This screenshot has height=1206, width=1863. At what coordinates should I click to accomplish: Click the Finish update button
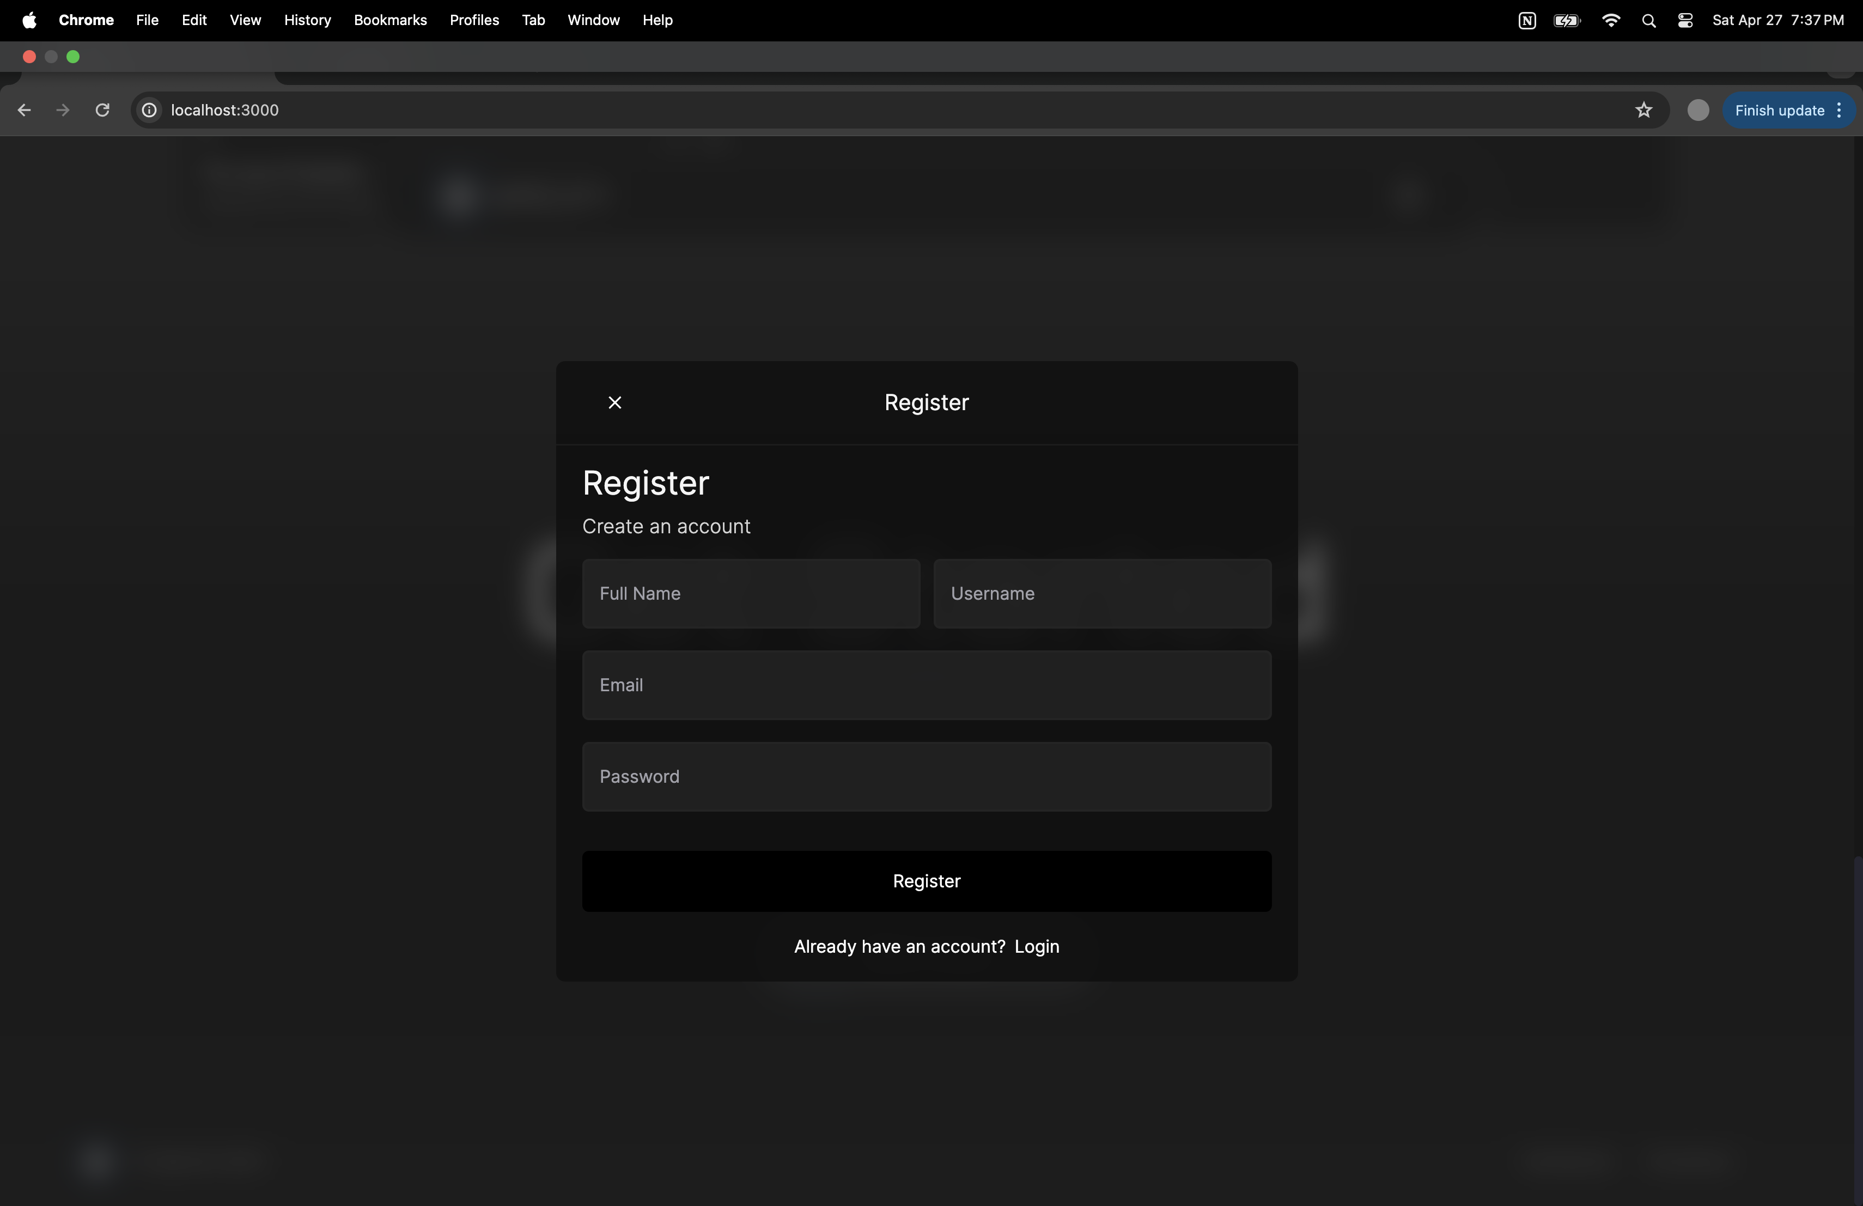pos(1779,111)
